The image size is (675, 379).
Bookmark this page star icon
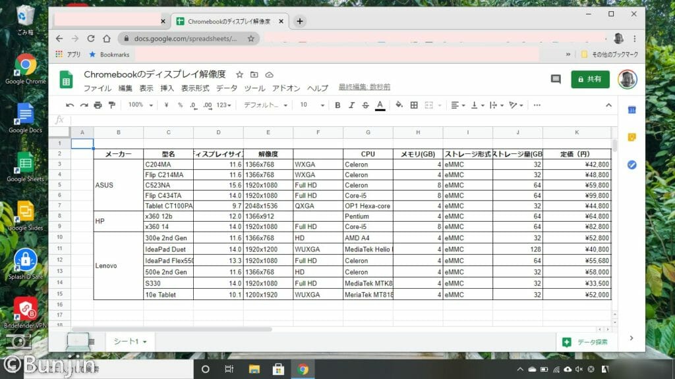[251, 39]
